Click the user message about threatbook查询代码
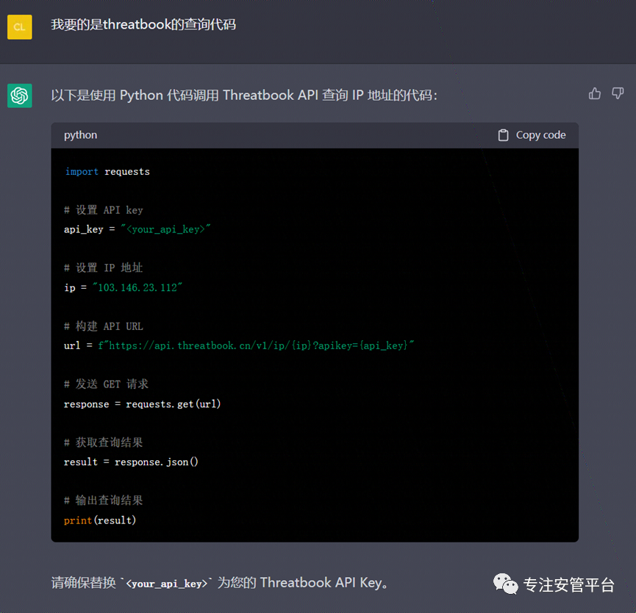 [143, 25]
